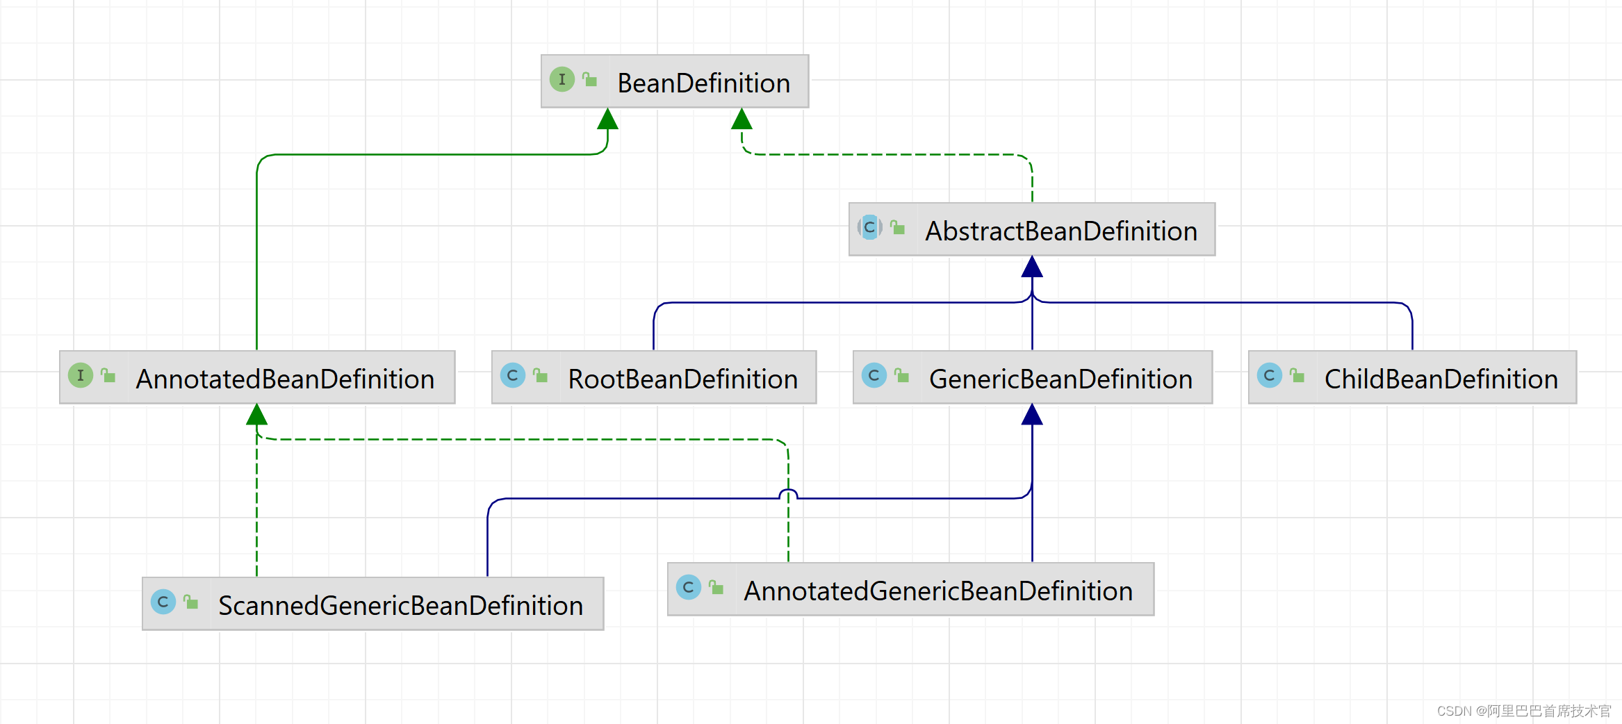Screen dimensions: 1622x724
Task: Click the lock icon beside AbstractBeanDefinition
Action: (898, 227)
